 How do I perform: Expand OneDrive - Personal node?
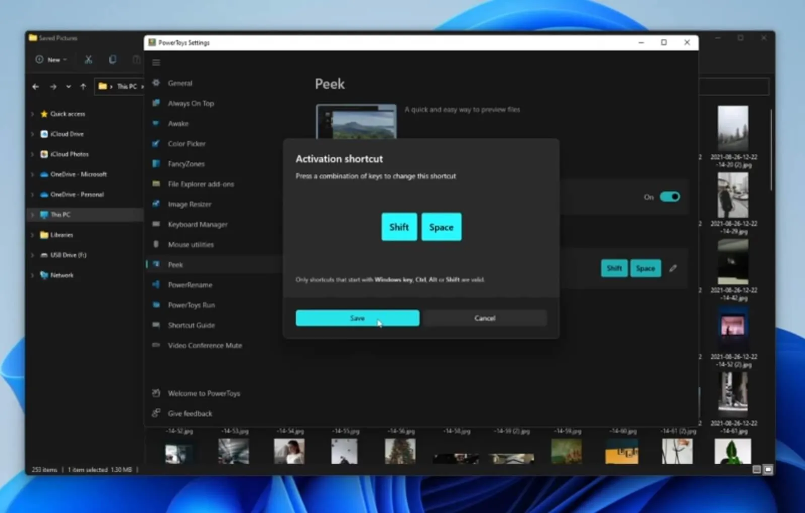pos(33,195)
